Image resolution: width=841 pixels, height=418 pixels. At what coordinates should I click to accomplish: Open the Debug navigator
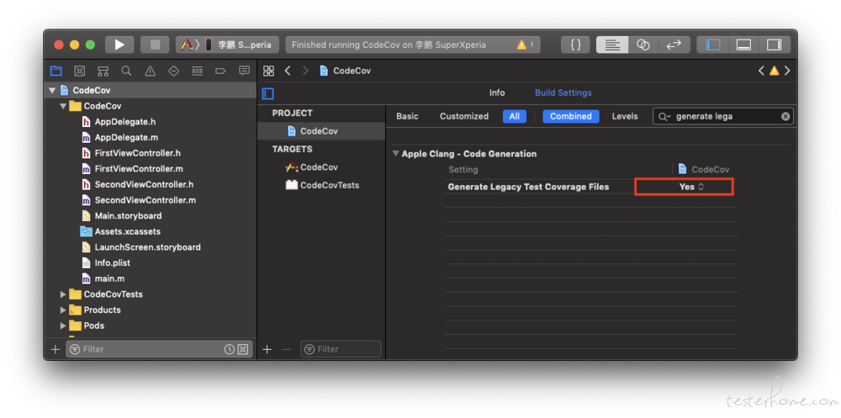tap(197, 71)
